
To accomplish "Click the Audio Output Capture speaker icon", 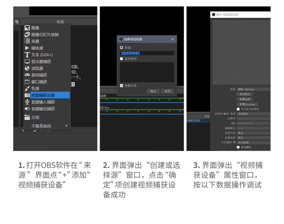I will (27, 109).
